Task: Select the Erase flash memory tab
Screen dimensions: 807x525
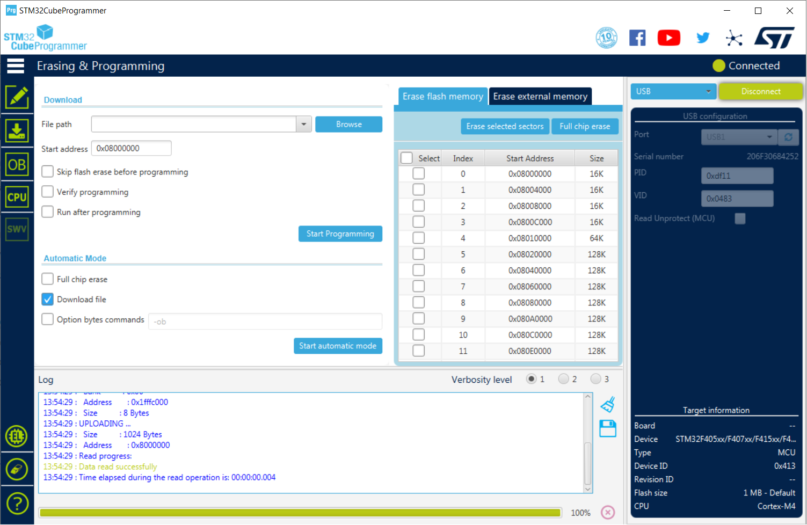Action: pyautogui.click(x=442, y=97)
